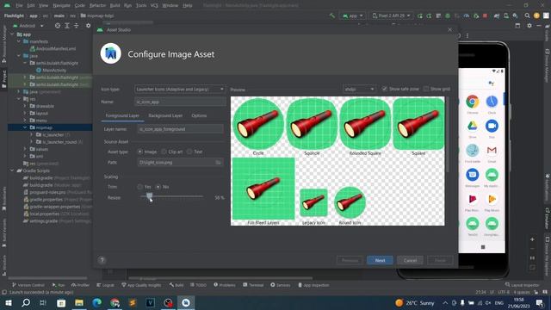Click the Search Everywhere magnifier icon
This screenshot has height=310, width=551.
527,15
